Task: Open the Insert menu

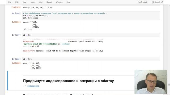Action: coord(33,2)
